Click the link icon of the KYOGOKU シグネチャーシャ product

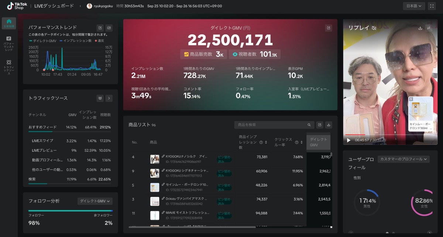[163, 171]
